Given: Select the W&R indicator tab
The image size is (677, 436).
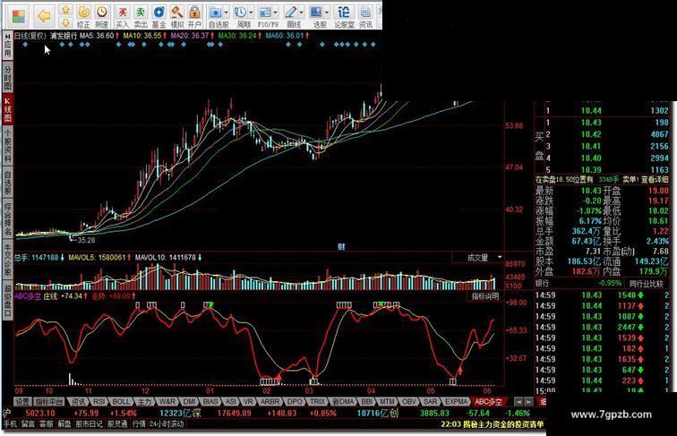Looking at the screenshot, I should (167, 401).
